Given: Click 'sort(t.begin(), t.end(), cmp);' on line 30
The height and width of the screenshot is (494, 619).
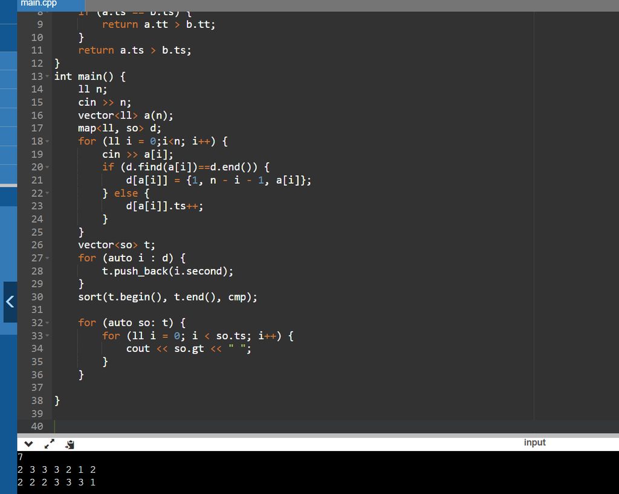Looking at the screenshot, I should (167, 297).
